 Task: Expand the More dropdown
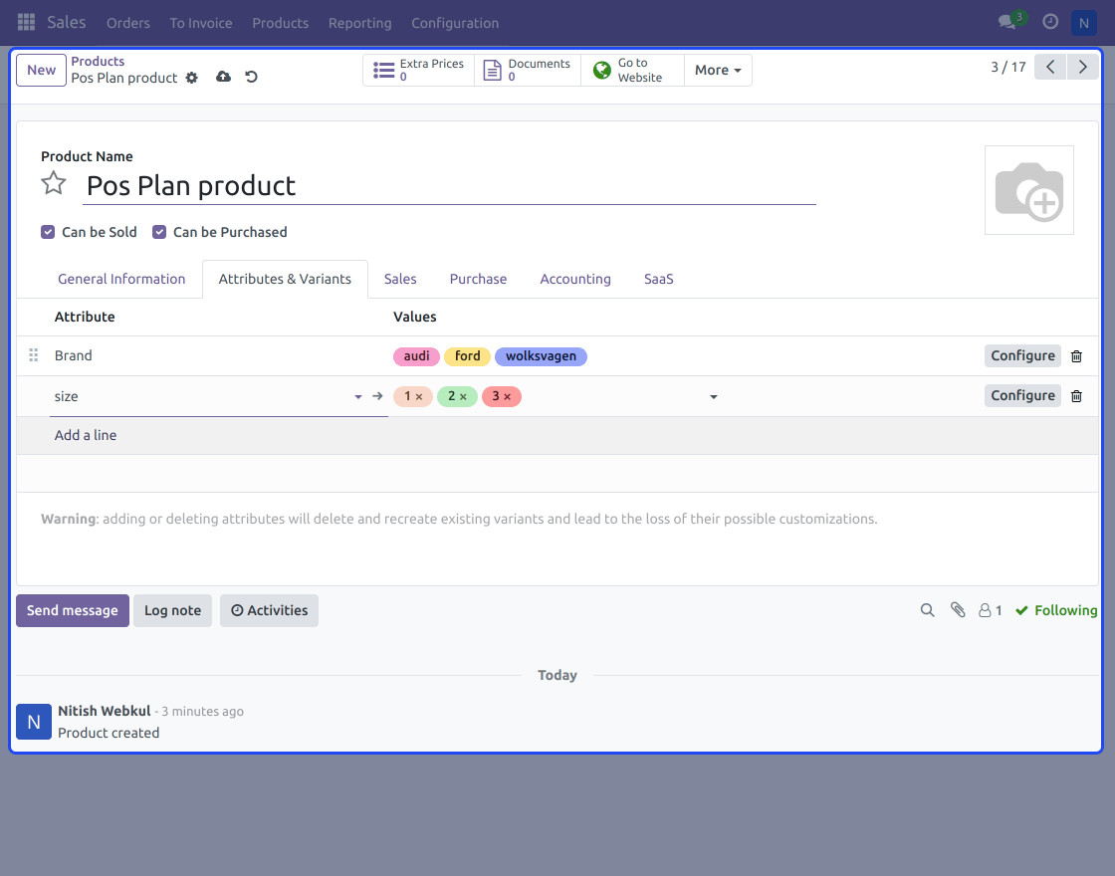coord(718,70)
